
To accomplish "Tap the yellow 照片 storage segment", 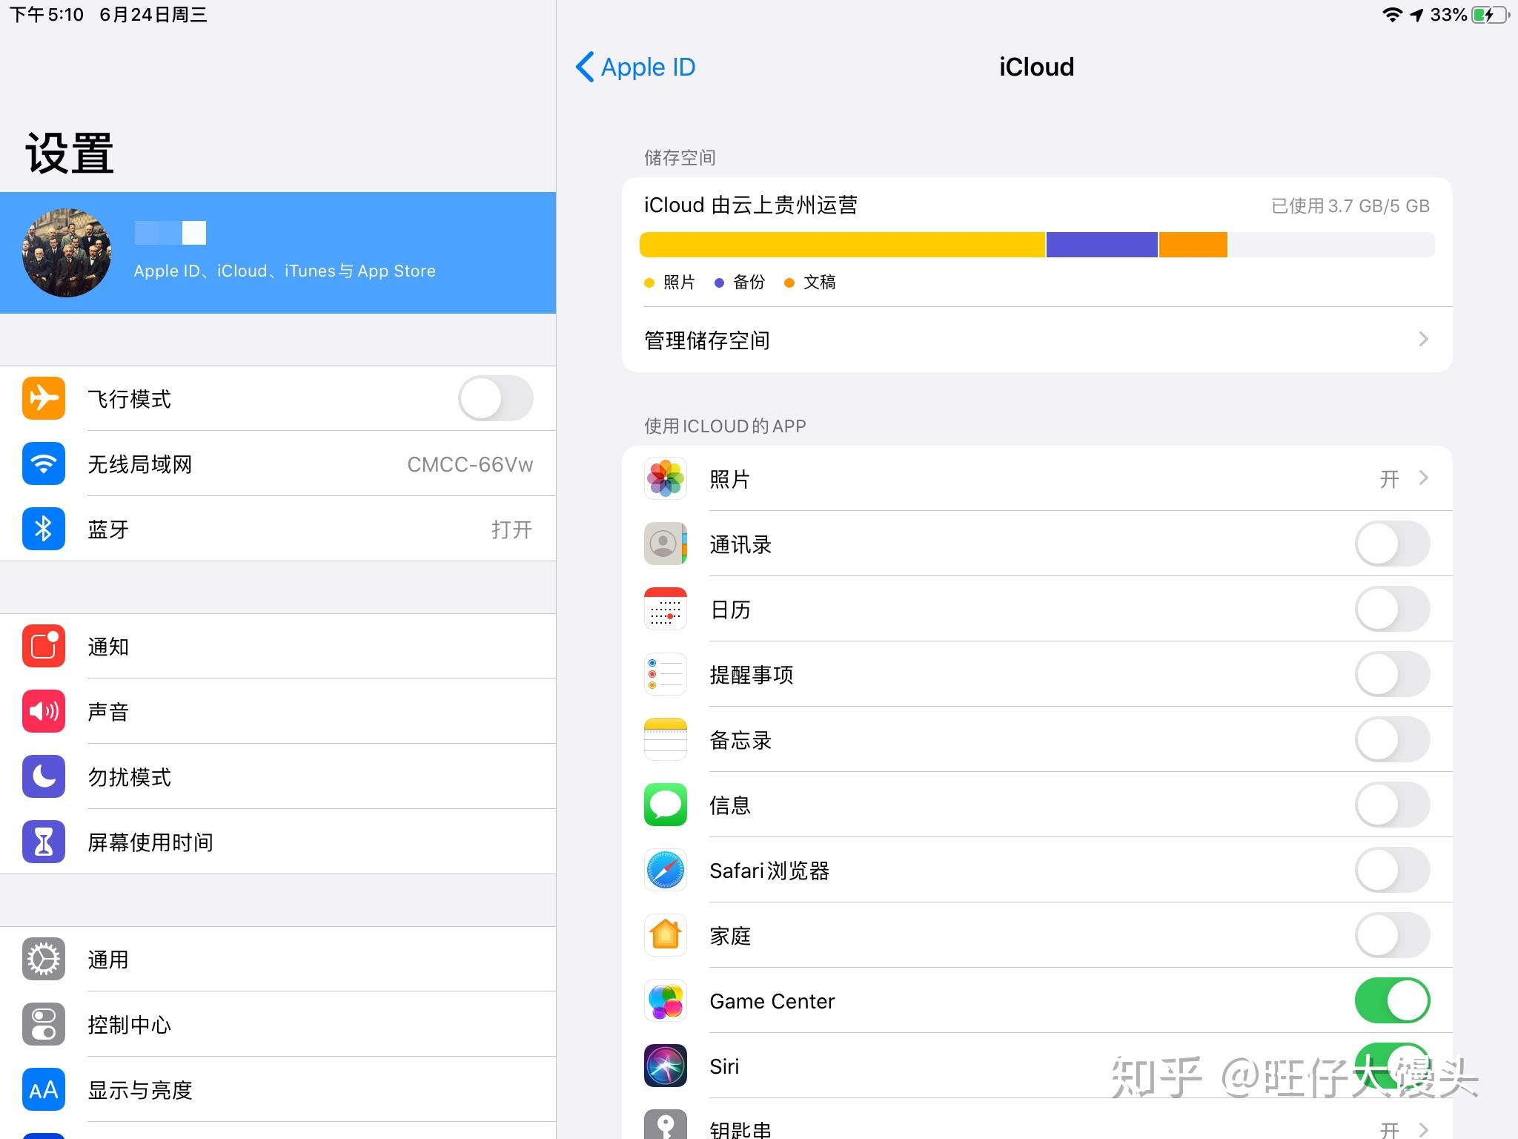I will (842, 245).
